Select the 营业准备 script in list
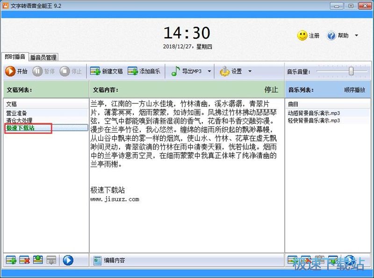Screen dimensions: 374x278 tap(46, 113)
